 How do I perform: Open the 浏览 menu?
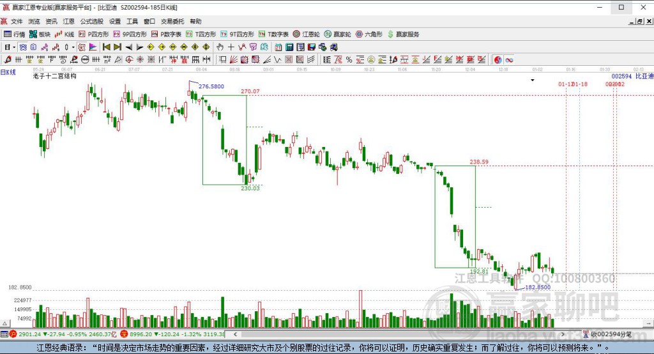coord(34,21)
